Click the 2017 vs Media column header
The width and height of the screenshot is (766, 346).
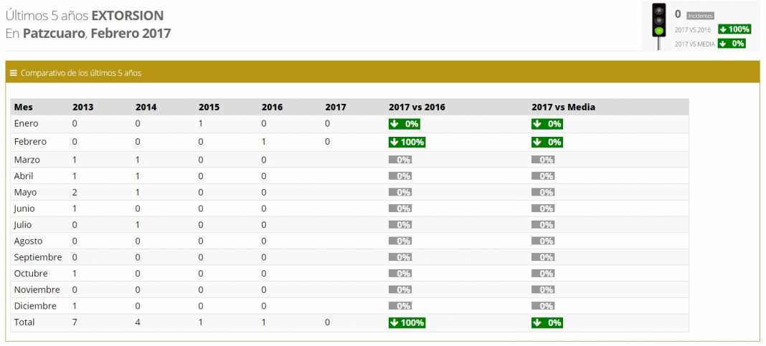click(563, 107)
